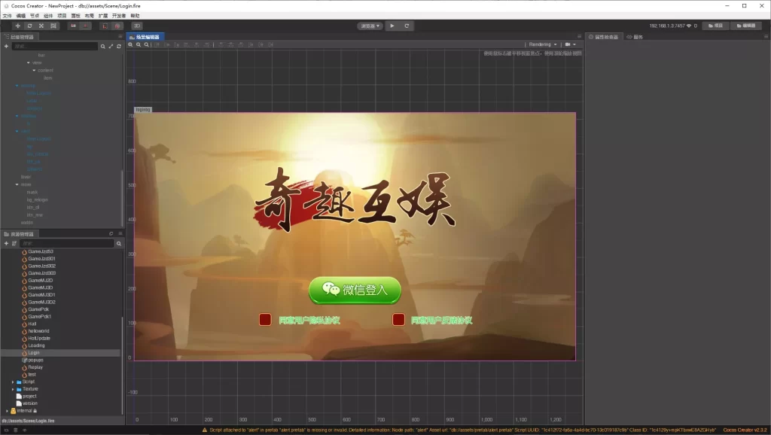Click the hierarchy search type magnifier icon
The height and width of the screenshot is (435, 771).
[102, 46]
